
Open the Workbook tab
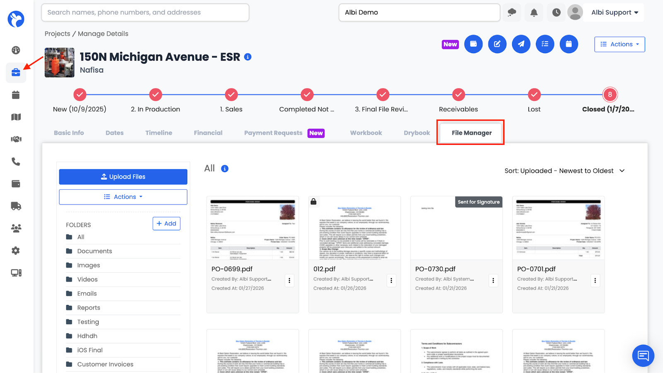[x=366, y=133]
